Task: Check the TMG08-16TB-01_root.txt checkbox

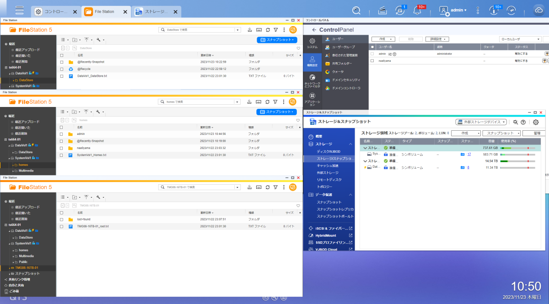Action: tap(62, 226)
